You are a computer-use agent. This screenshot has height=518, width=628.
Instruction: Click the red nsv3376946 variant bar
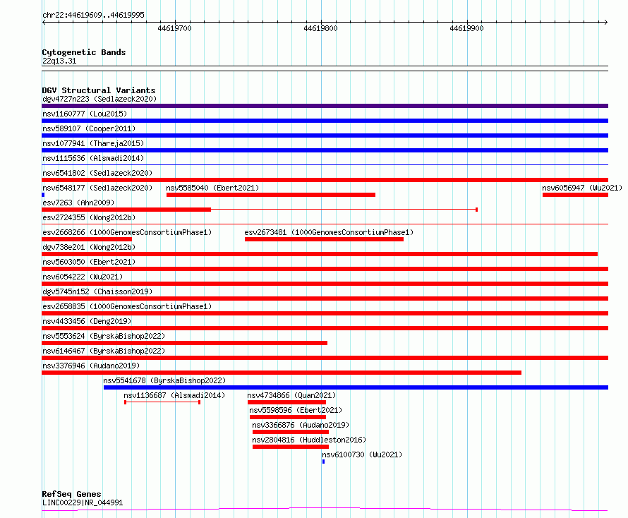point(282,373)
